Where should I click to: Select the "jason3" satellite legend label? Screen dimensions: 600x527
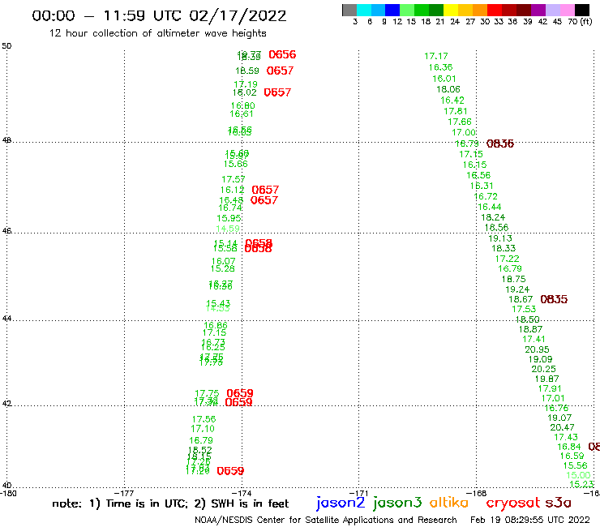(397, 503)
